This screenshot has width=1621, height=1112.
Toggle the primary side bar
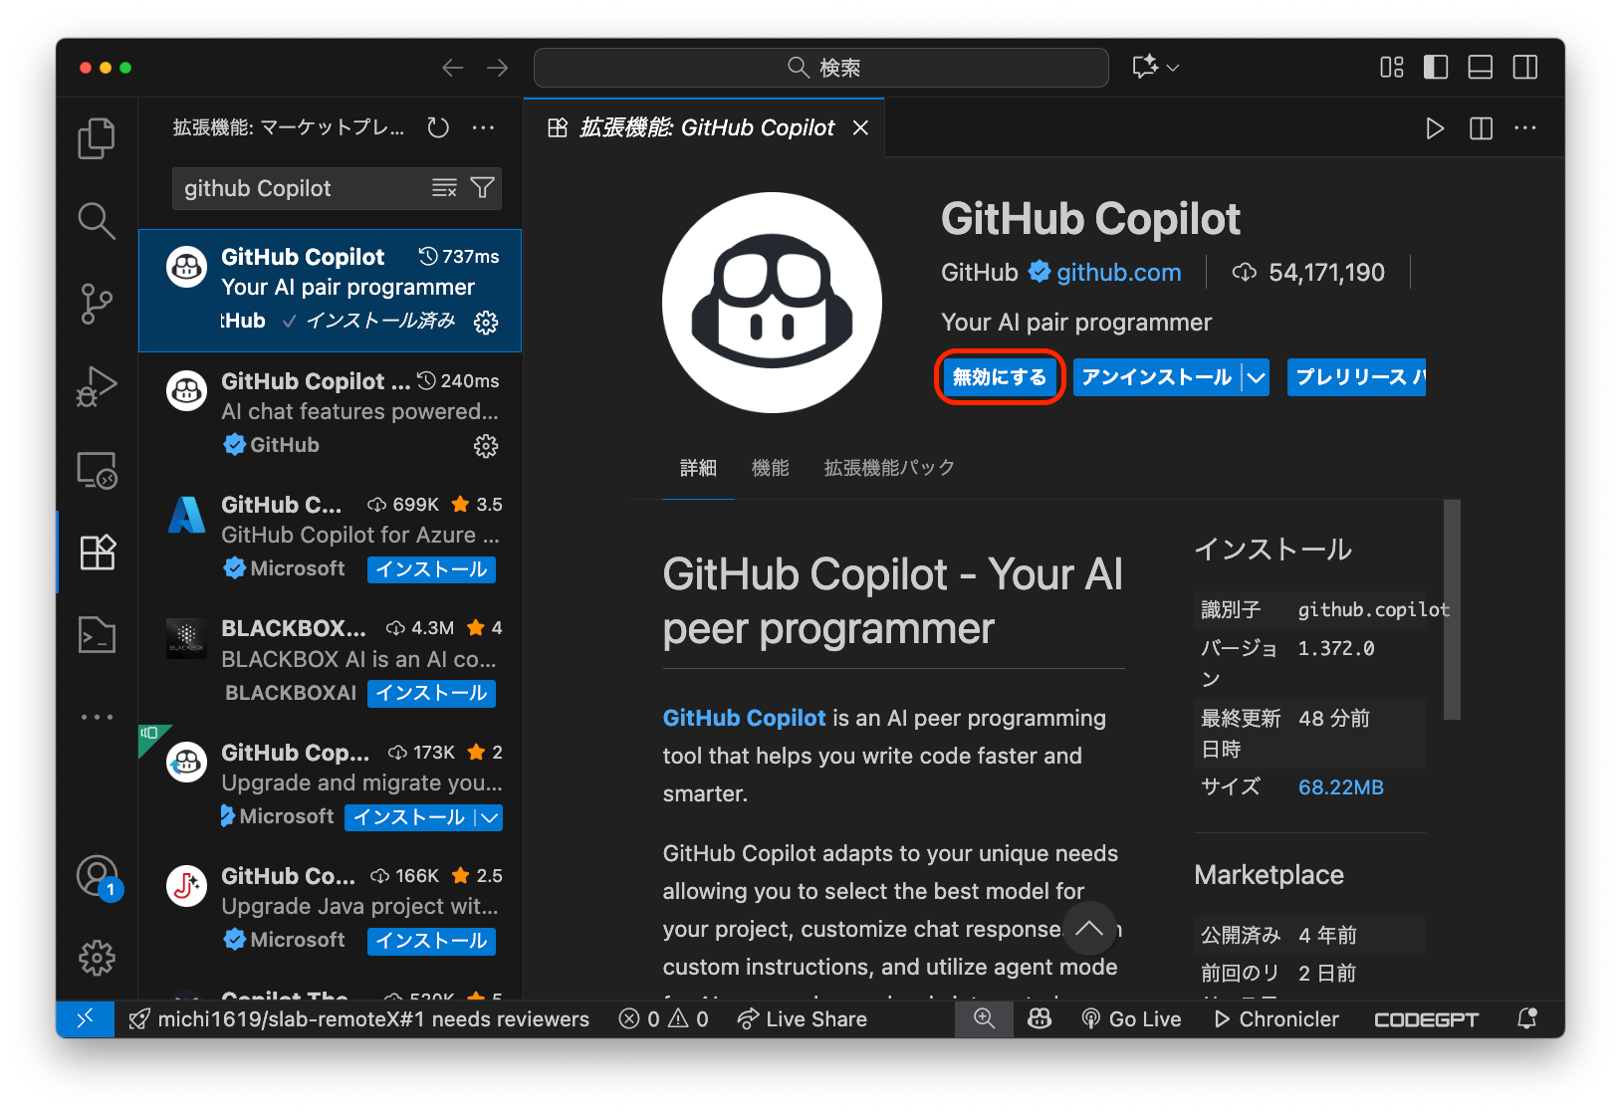pyautogui.click(x=1436, y=68)
